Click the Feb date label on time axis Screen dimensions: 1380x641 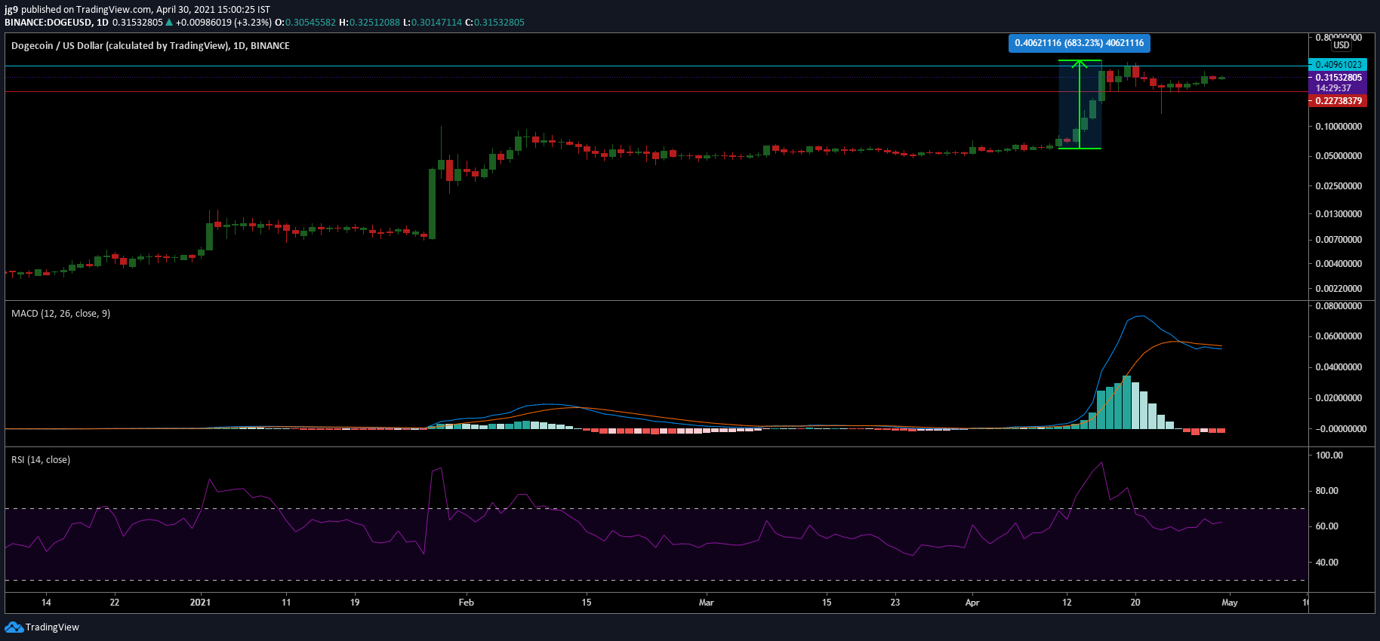pos(467,602)
